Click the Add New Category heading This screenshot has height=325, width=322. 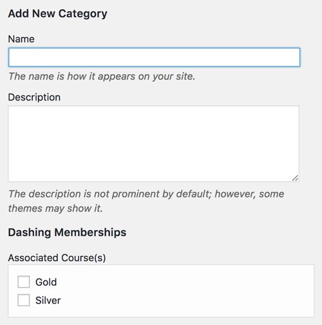[x=57, y=14]
